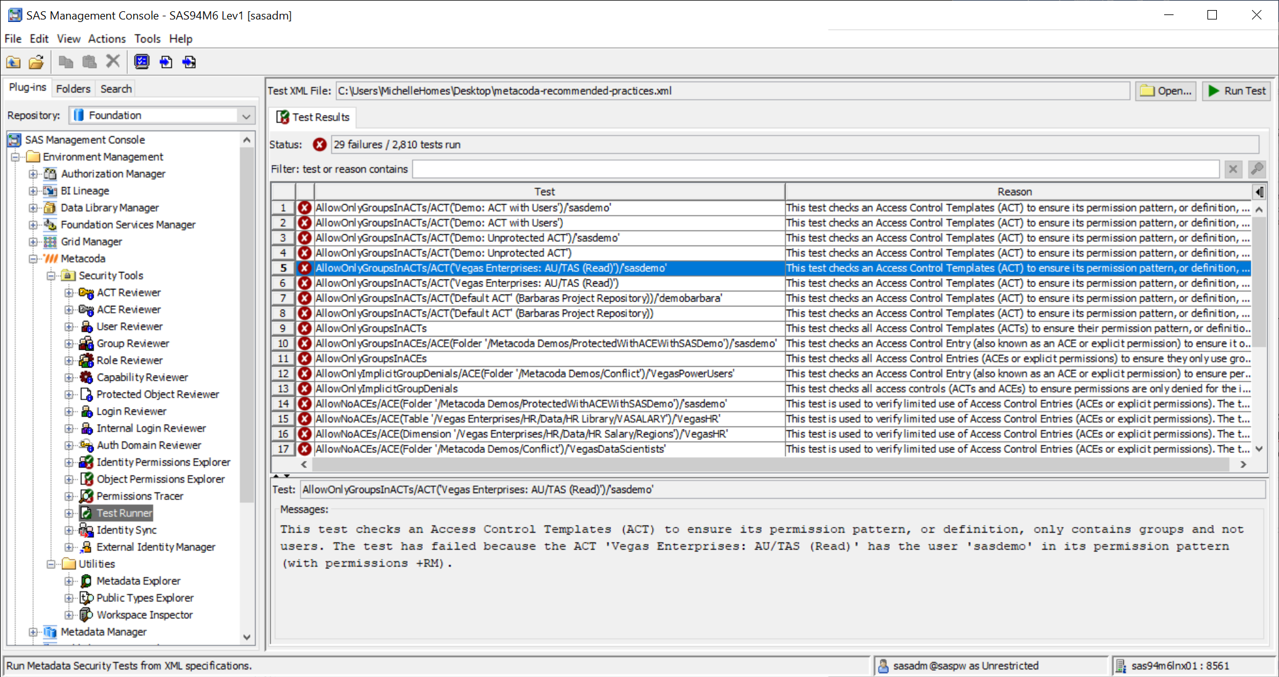Open the File menu
The width and height of the screenshot is (1279, 677).
(13, 39)
